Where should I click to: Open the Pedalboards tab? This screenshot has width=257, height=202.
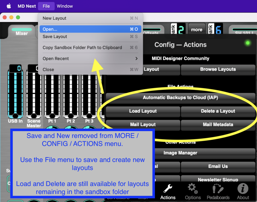218,191
